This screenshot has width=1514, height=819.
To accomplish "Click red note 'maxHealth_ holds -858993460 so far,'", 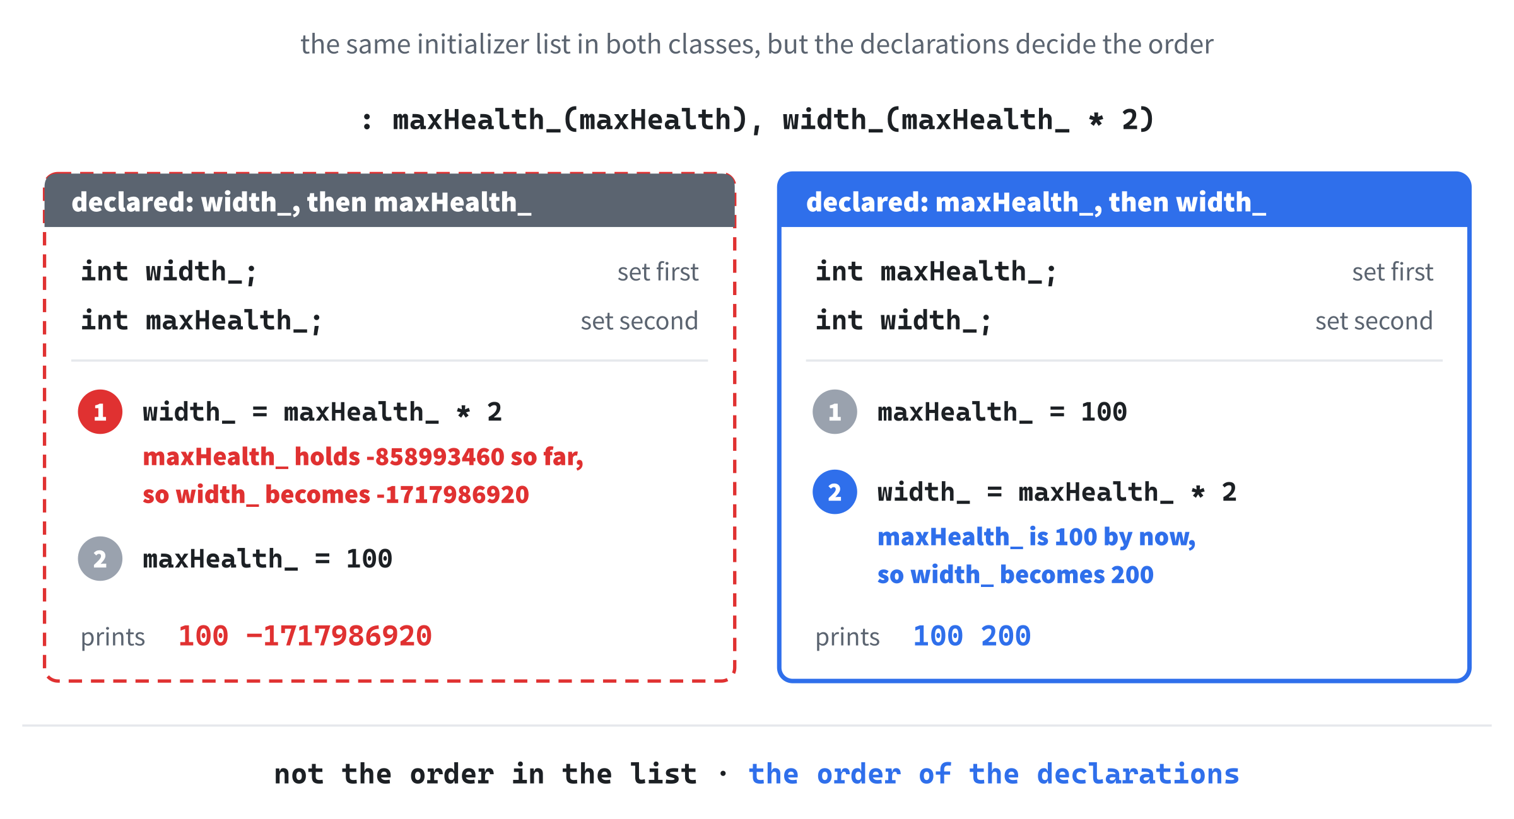I will coord(363,457).
